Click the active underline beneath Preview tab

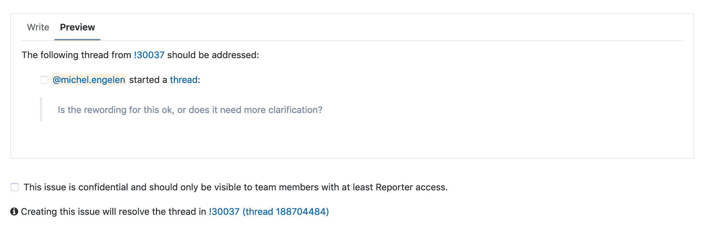click(x=77, y=40)
